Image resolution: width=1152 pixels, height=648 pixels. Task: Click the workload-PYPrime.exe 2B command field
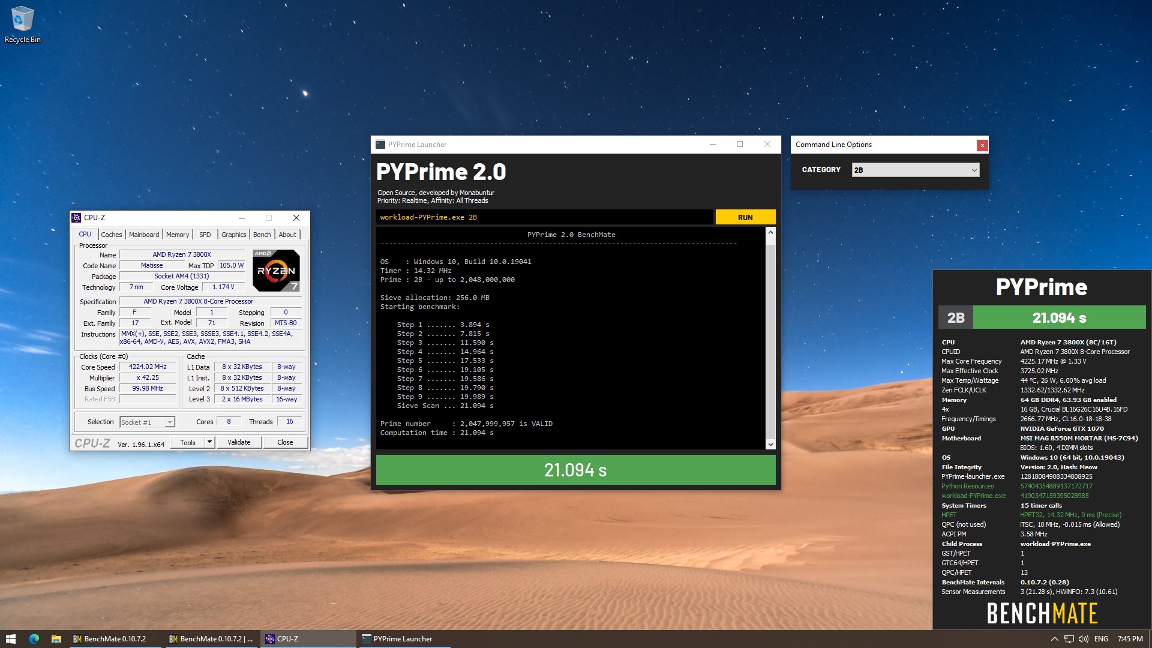click(x=545, y=217)
